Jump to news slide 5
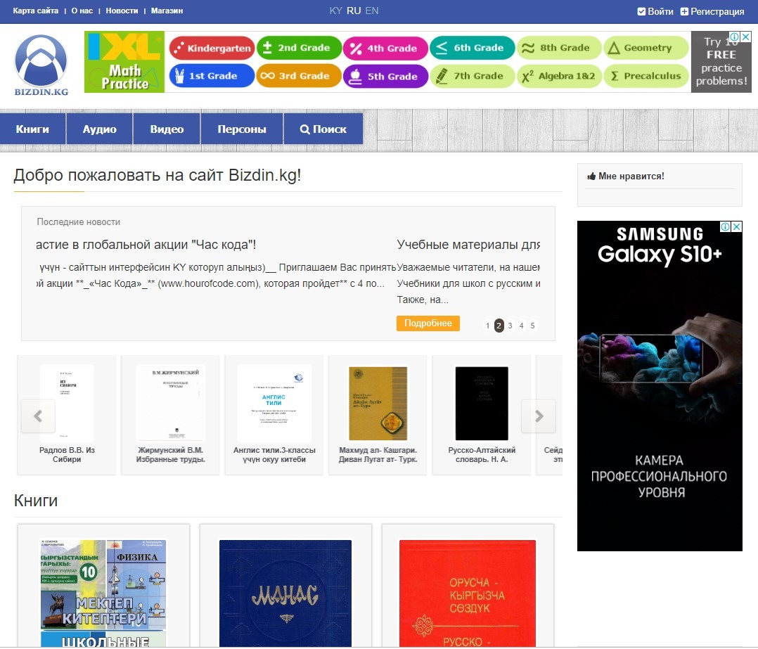Image resolution: width=758 pixels, height=649 pixels. point(533,326)
